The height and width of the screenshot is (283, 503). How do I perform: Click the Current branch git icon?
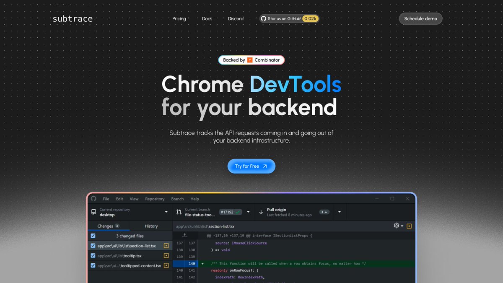[x=179, y=212]
